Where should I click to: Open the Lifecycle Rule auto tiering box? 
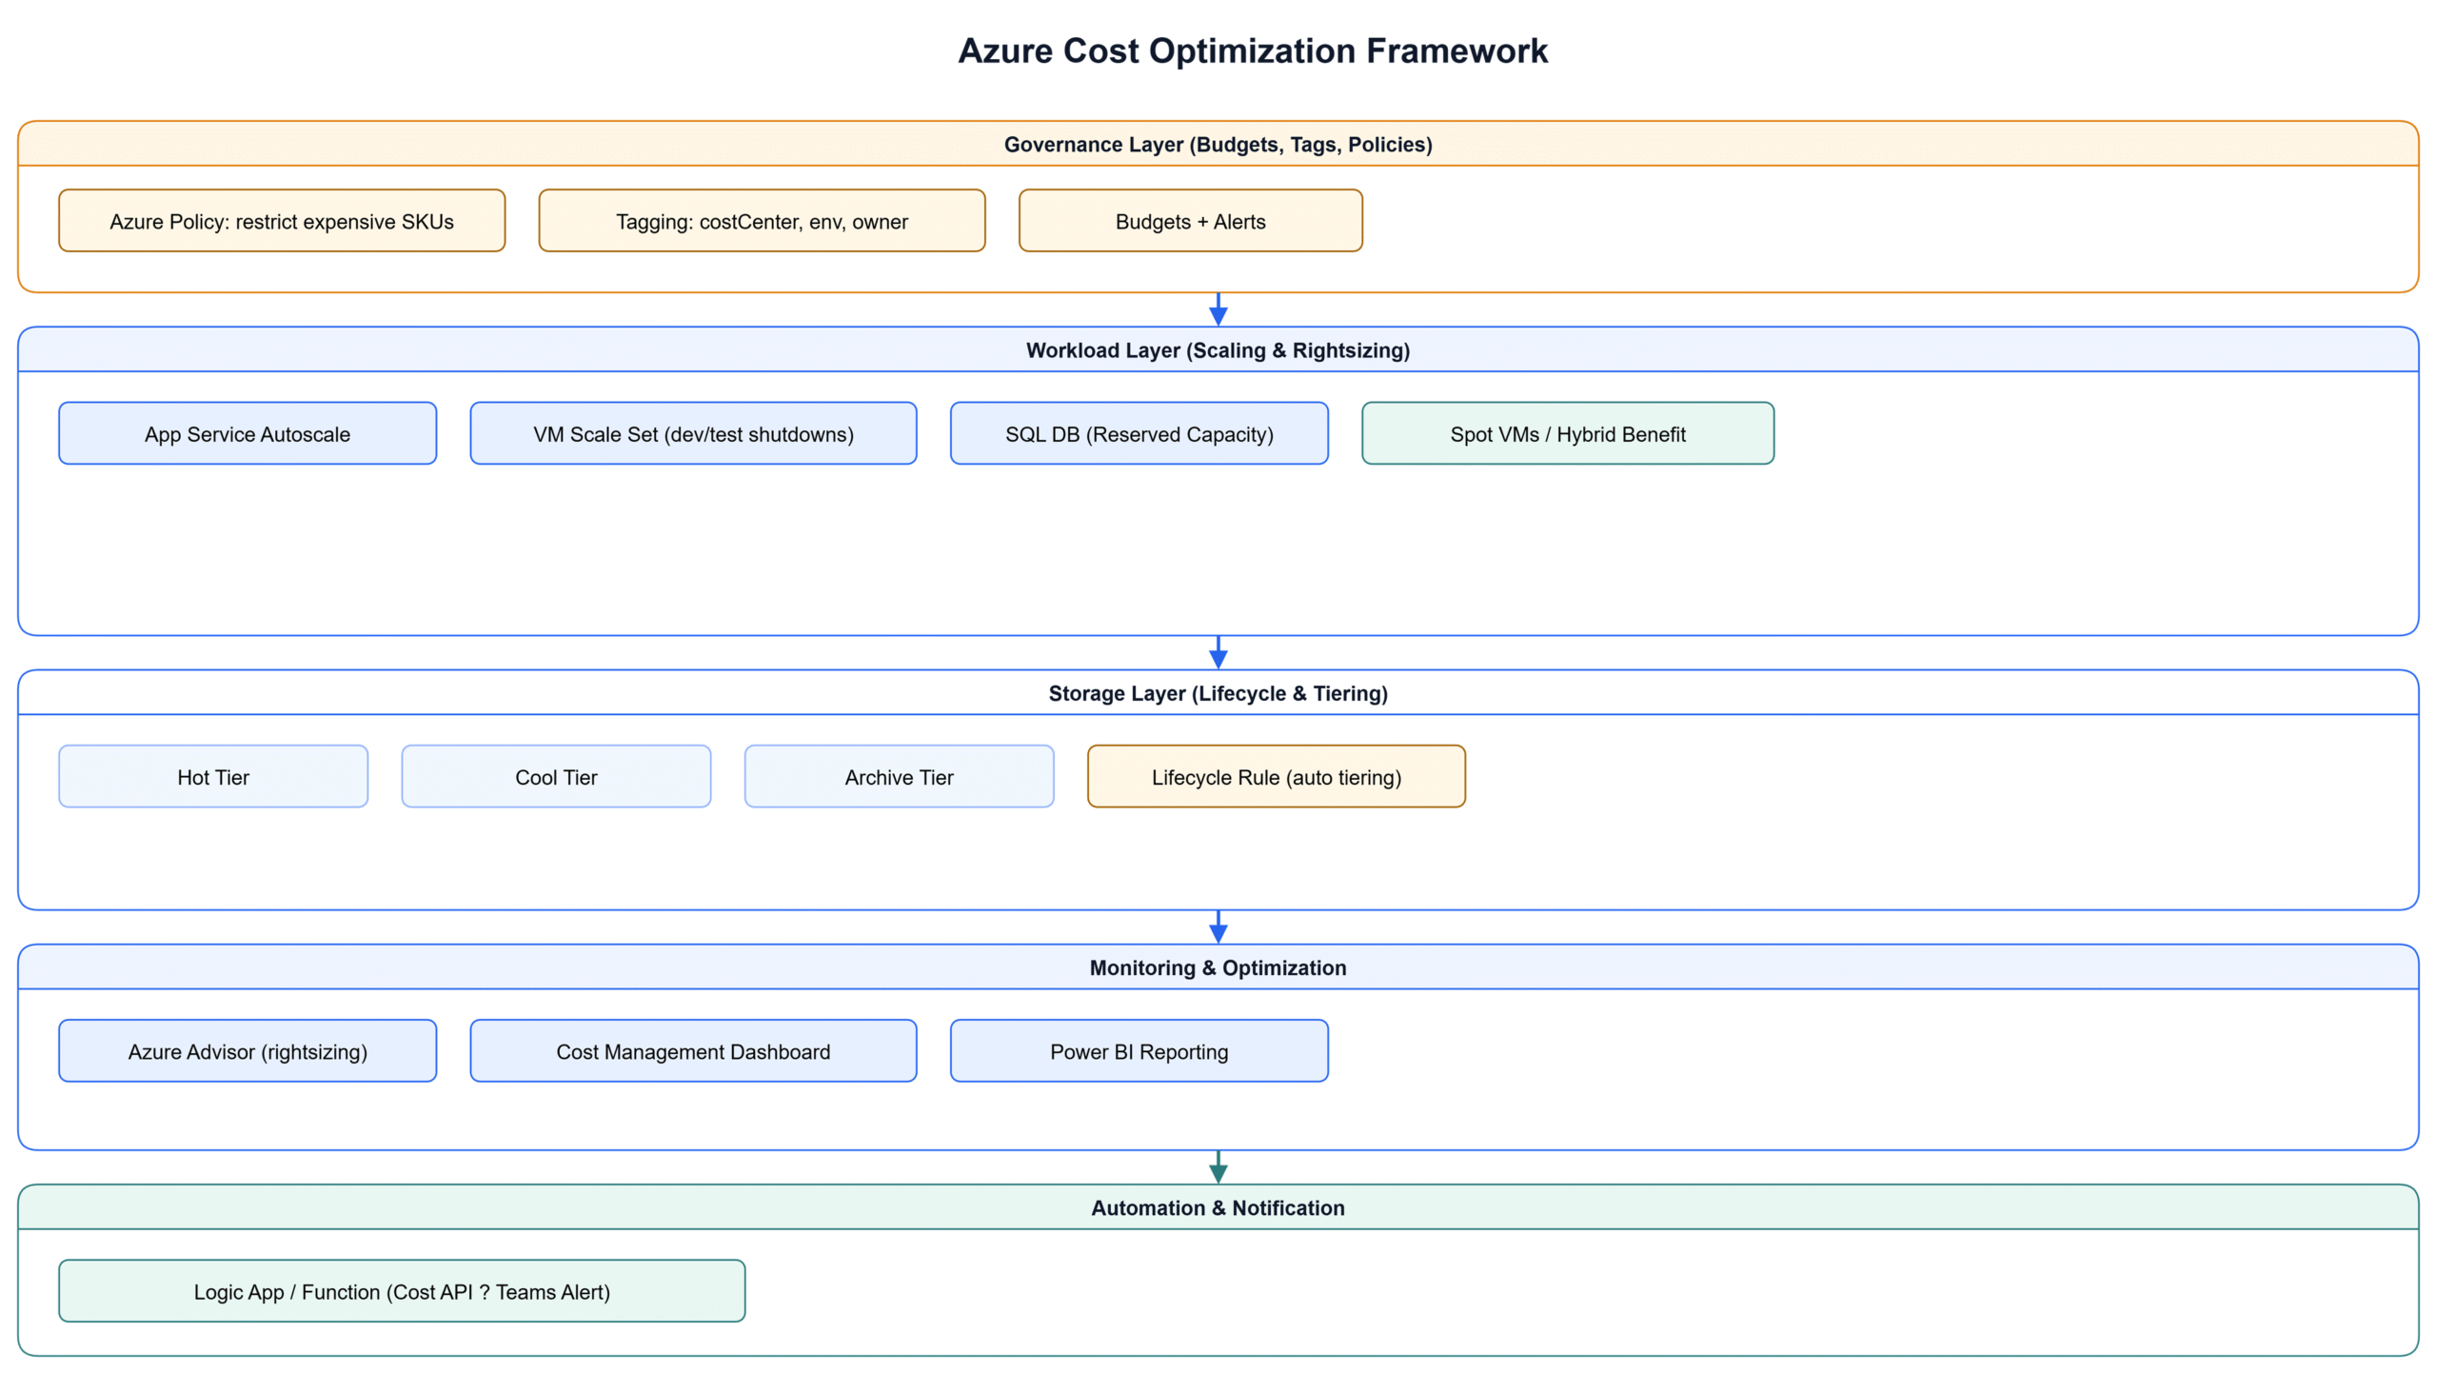(x=1276, y=777)
